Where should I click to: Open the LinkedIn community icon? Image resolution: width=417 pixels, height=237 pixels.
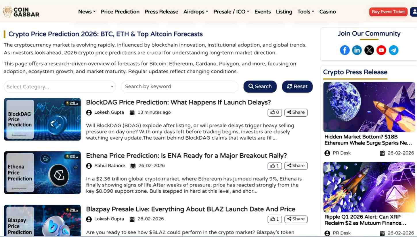(357, 50)
